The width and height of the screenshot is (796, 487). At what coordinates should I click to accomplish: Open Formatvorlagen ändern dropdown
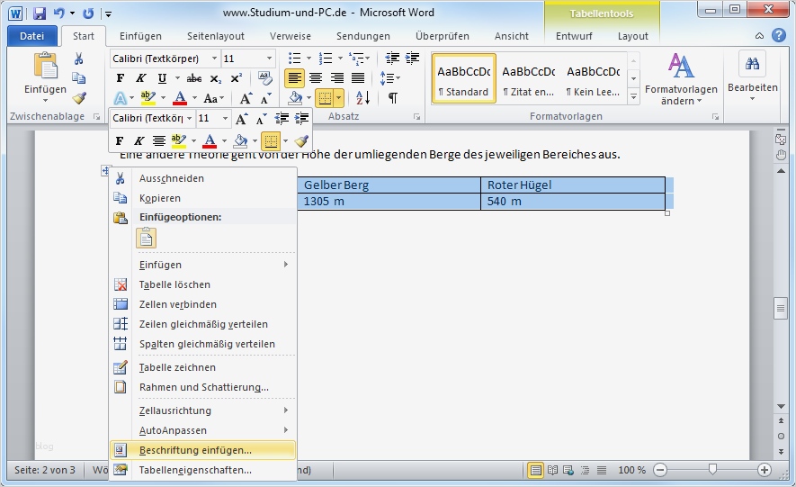point(681,78)
